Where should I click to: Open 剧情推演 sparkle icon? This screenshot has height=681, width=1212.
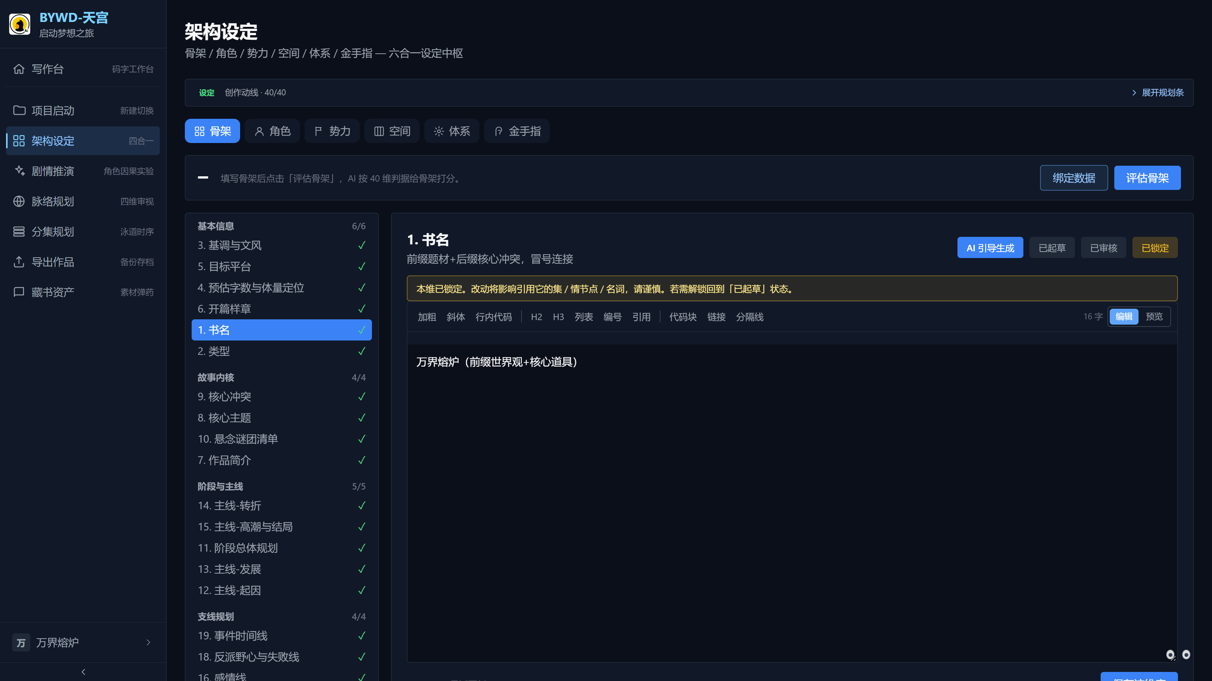coord(19,171)
